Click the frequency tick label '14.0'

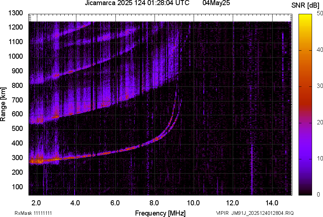click(272, 203)
